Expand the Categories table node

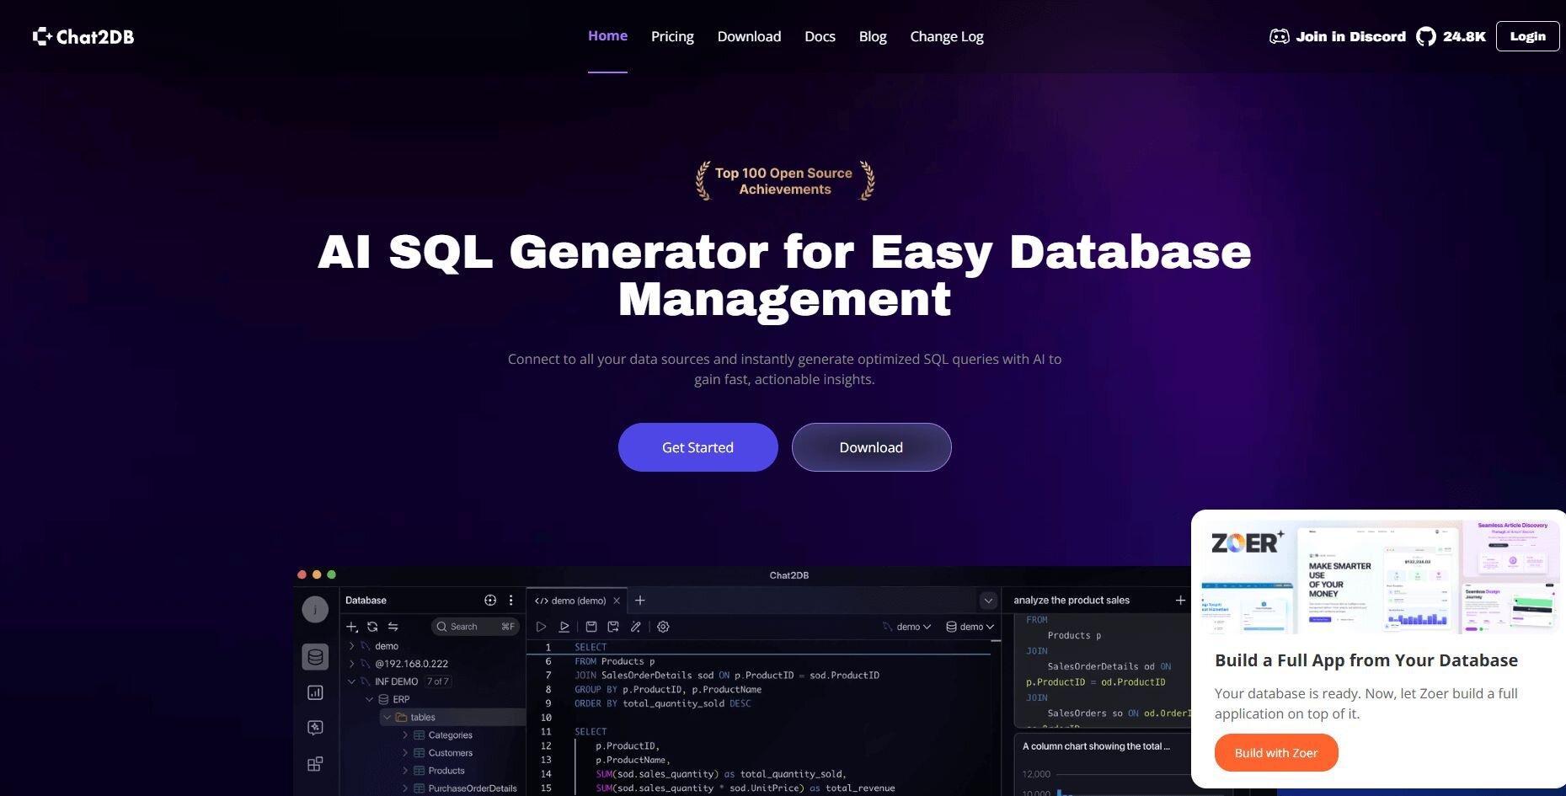pos(405,735)
